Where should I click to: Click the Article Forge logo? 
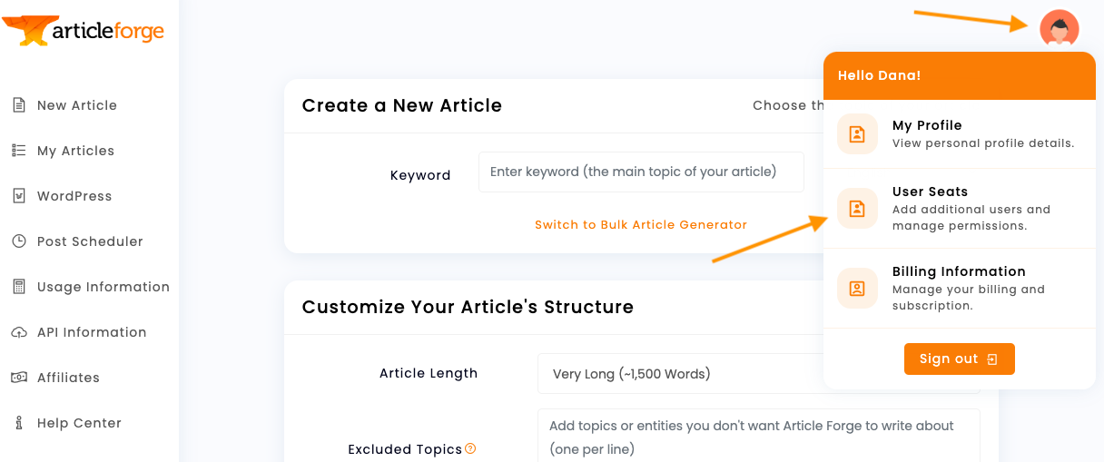tap(84, 31)
